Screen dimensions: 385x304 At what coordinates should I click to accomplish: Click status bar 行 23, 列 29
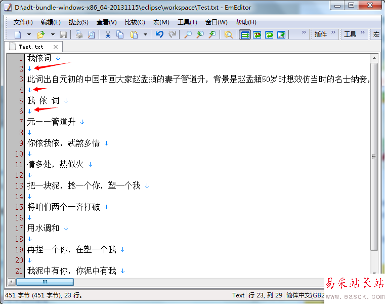(x=265, y=295)
